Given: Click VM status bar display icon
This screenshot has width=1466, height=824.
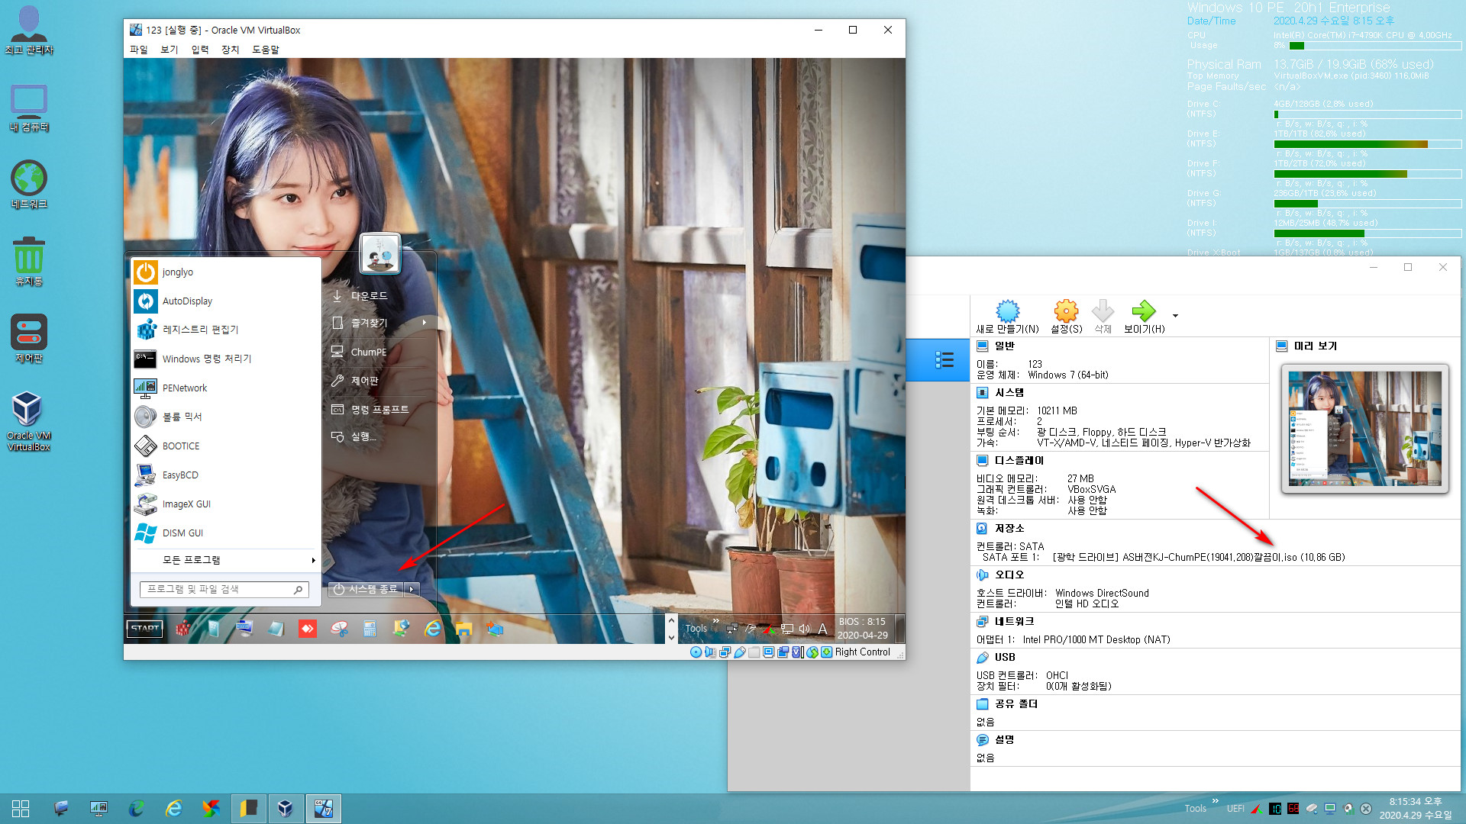Looking at the screenshot, I should (768, 652).
